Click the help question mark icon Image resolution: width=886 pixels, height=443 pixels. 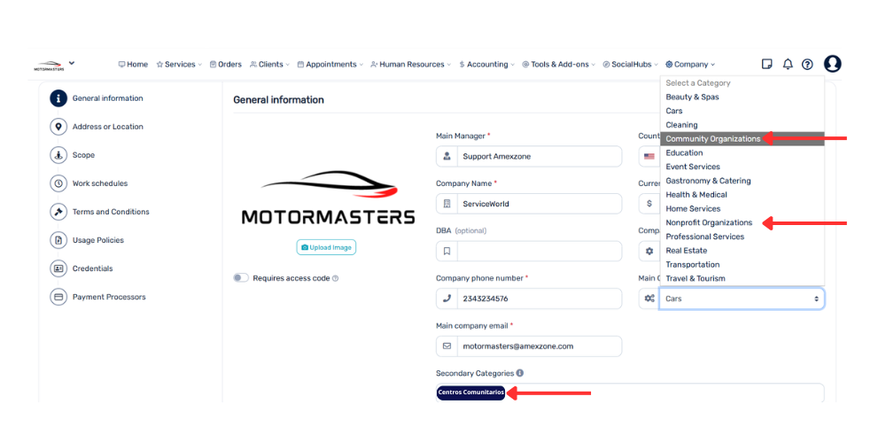807,65
